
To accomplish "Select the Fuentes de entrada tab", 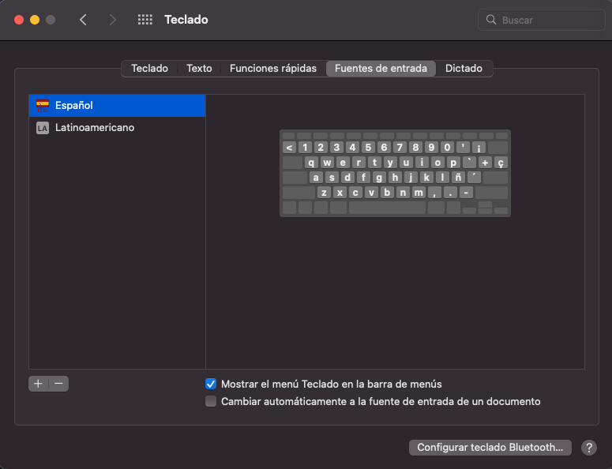I will (381, 69).
